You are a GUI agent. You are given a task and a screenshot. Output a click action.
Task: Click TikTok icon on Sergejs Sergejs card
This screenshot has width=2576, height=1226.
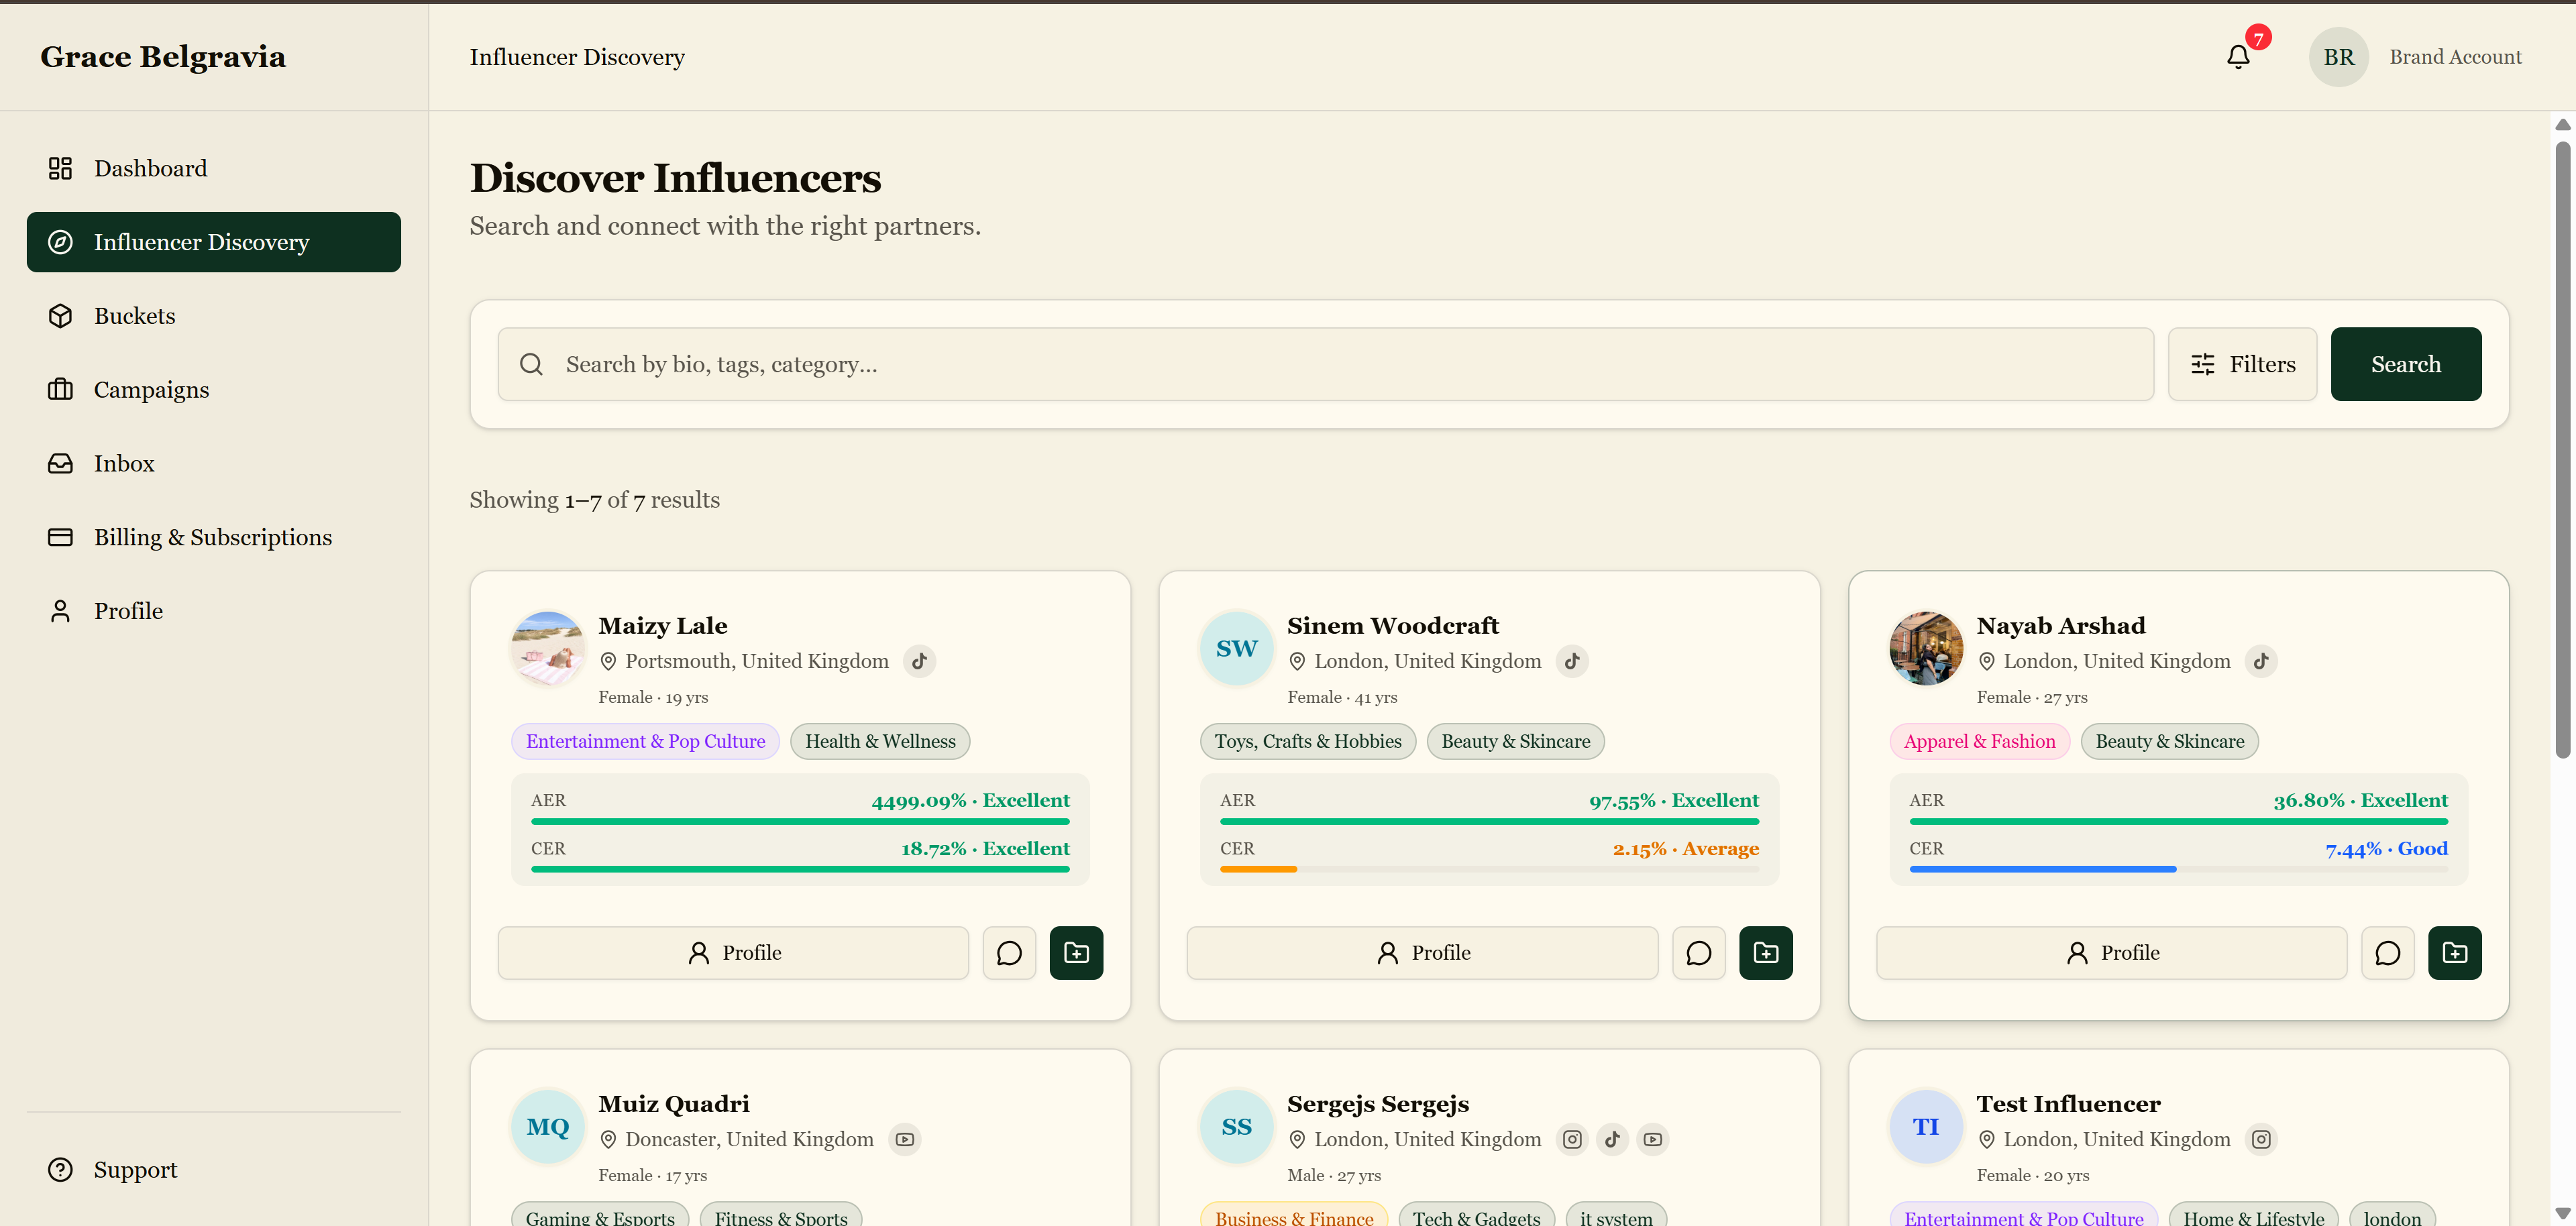point(1612,1139)
